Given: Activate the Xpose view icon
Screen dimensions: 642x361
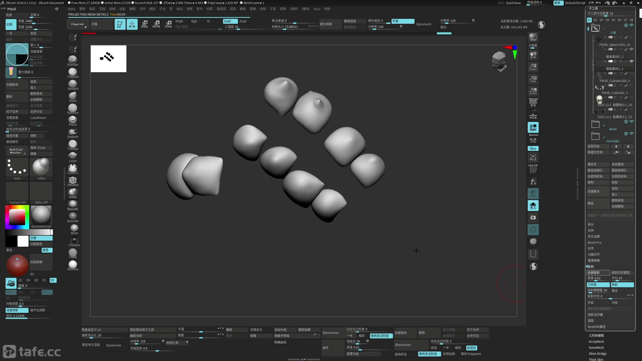Looking at the screenshot, I should 533,254.
